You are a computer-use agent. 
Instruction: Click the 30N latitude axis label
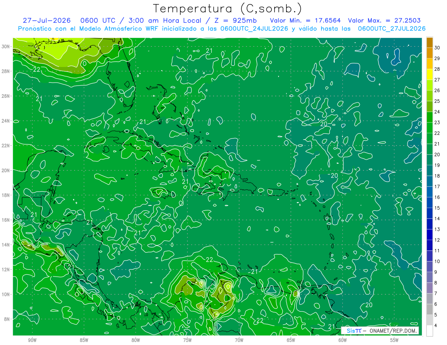click(6, 47)
